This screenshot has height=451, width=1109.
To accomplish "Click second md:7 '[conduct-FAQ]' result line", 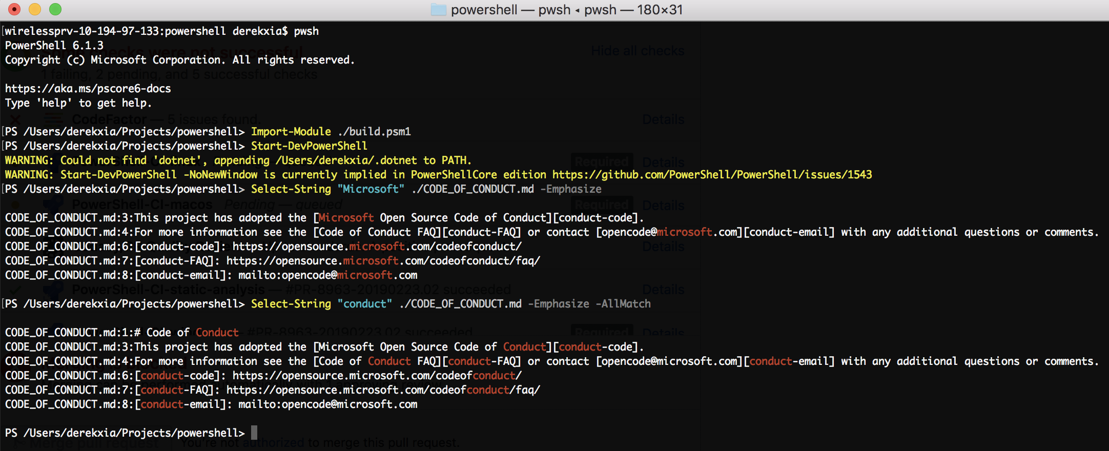I will pos(273,390).
